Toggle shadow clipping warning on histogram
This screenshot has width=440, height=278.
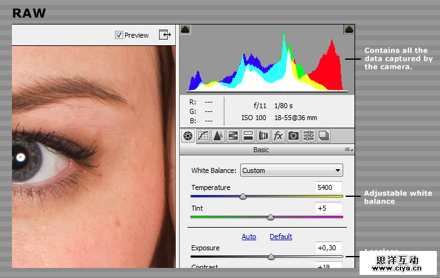click(x=185, y=30)
